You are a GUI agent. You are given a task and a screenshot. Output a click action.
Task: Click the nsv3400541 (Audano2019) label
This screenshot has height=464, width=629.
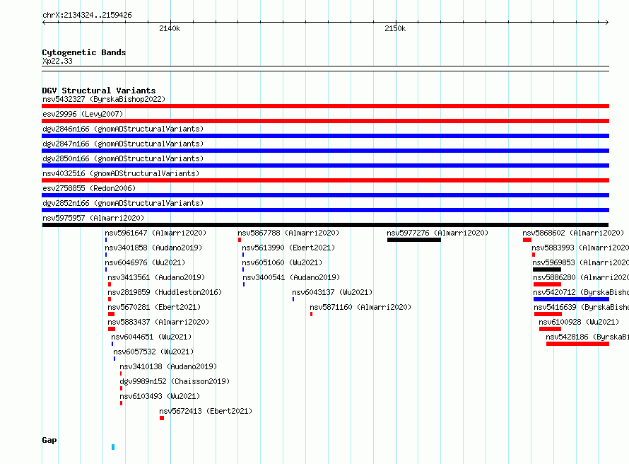click(291, 277)
